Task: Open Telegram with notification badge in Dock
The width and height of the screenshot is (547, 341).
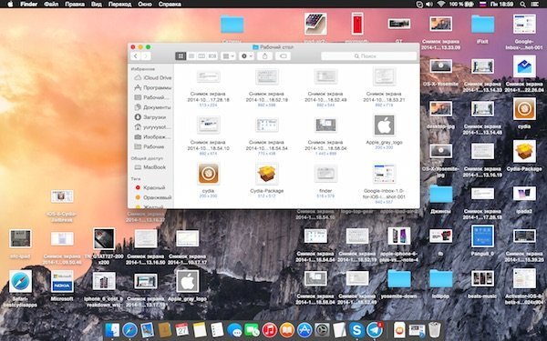Action: (375, 330)
